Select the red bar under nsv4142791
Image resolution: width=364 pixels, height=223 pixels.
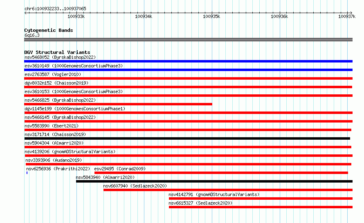[261, 198]
